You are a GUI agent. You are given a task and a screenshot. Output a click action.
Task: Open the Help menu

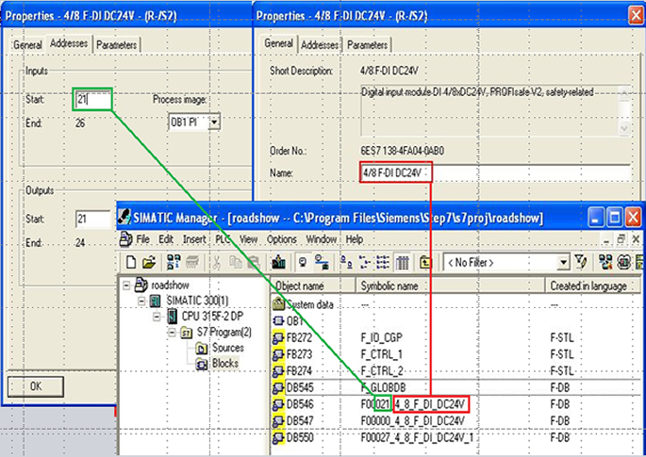355,239
